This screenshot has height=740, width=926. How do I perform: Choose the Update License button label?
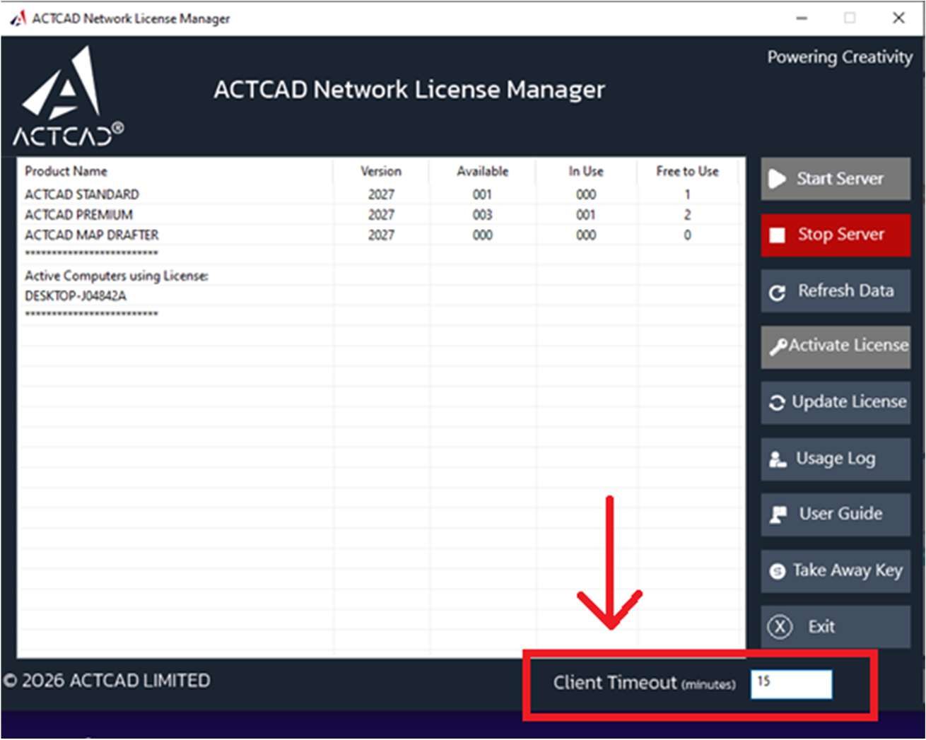[849, 401]
